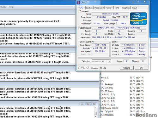Open the SPD tab

[117, 8]
